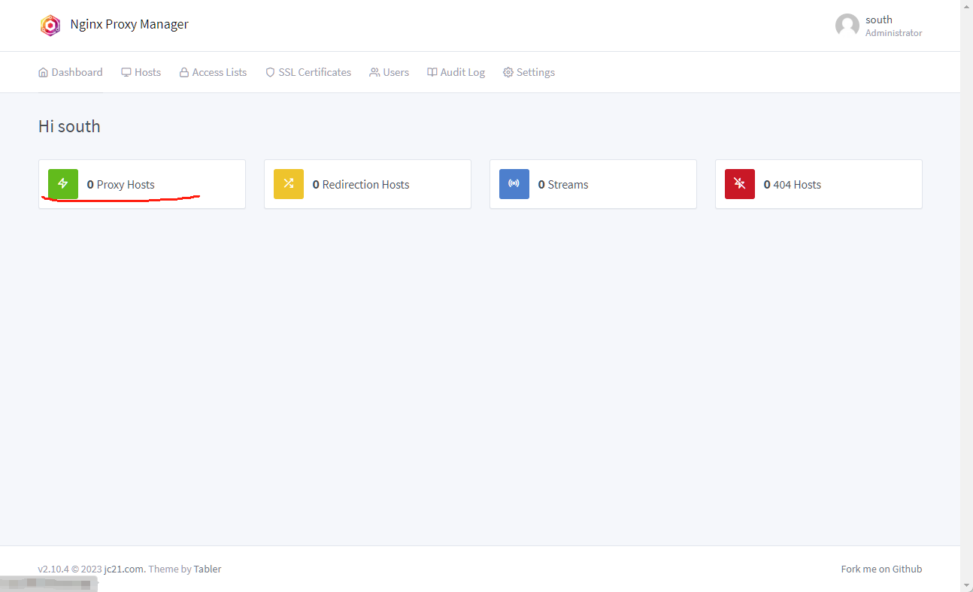The width and height of the screenshot is (973, 592).
Task: Click the yellow Redirection Hosts shuffle icon
Action: [289, 184]
